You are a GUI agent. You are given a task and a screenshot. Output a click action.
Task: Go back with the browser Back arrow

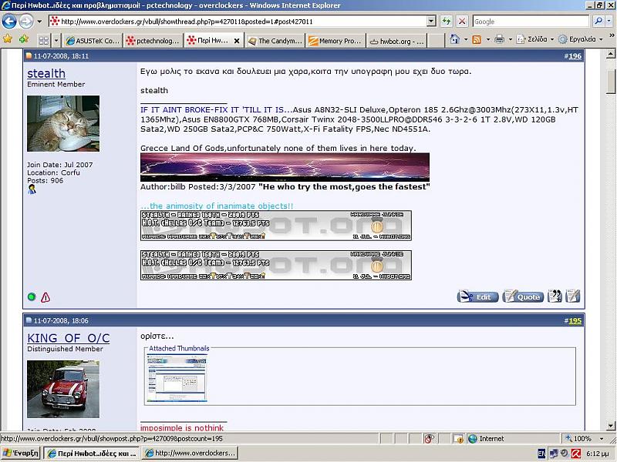[x=9, y=22]
